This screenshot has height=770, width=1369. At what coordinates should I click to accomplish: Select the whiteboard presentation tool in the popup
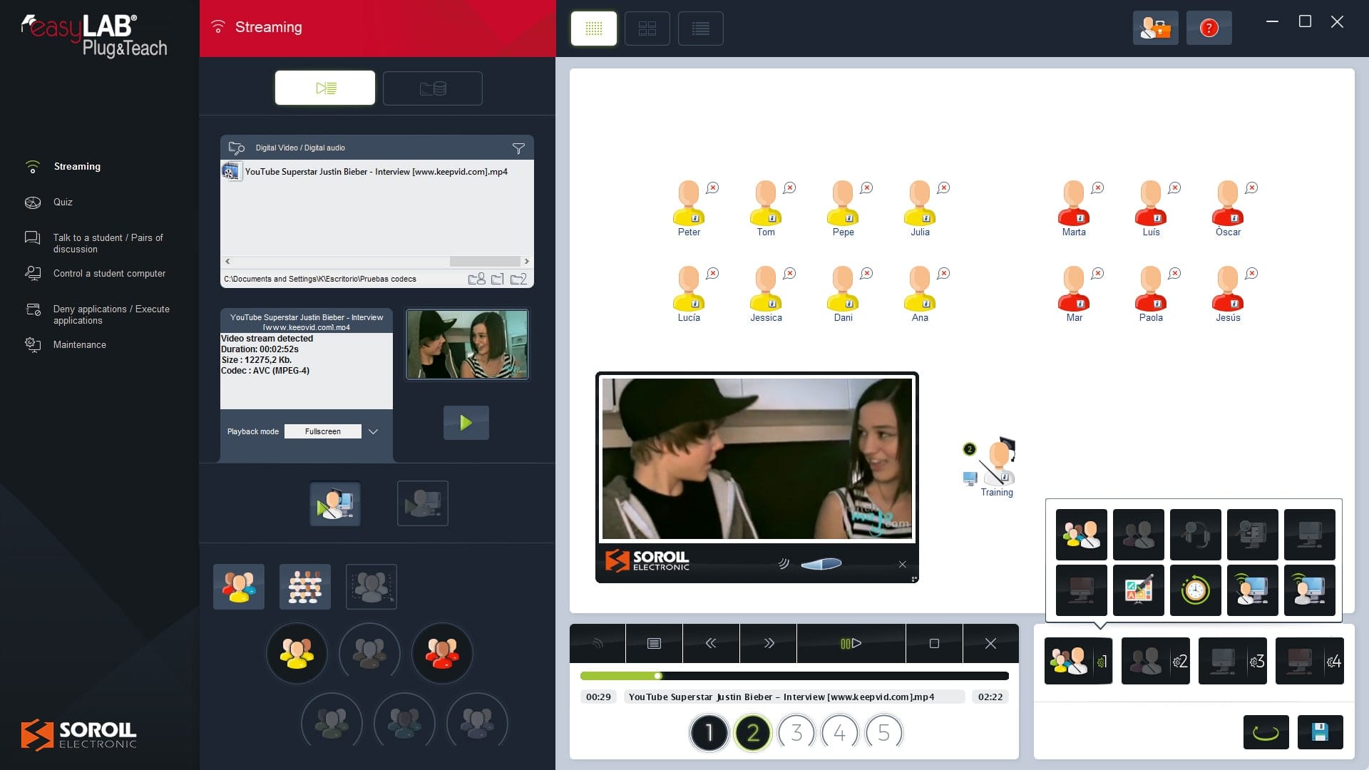[1139, 590]
